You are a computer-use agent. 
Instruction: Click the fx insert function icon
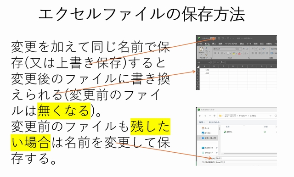pos(221,62)
